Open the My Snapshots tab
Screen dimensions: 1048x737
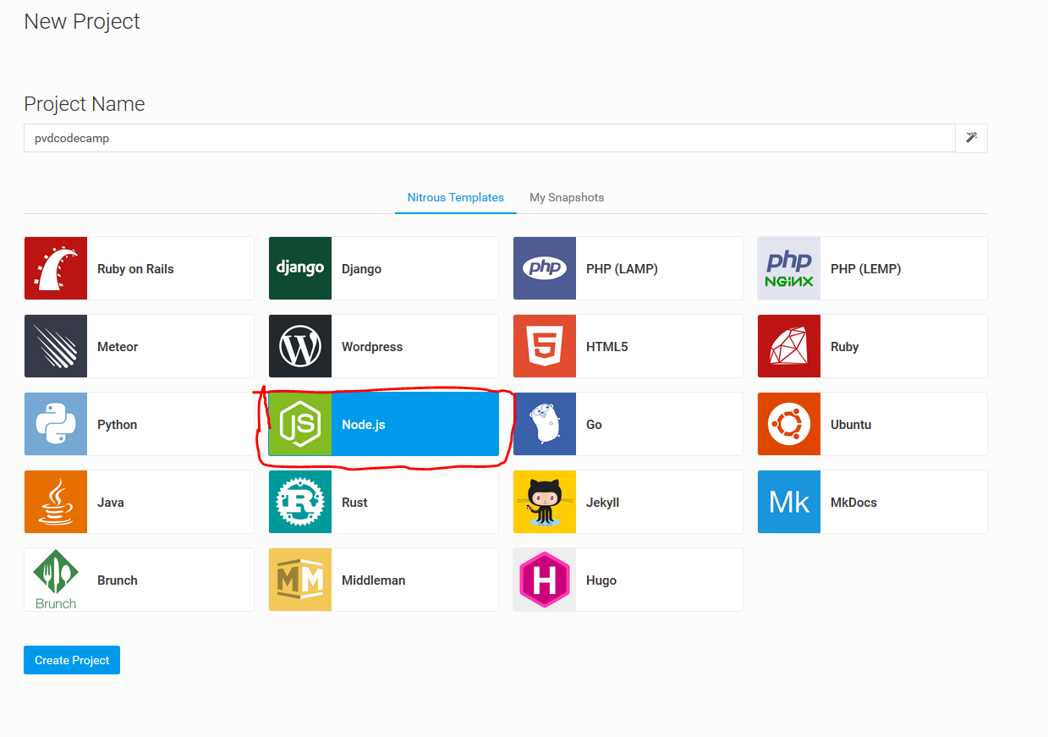[x=567, y=197]
